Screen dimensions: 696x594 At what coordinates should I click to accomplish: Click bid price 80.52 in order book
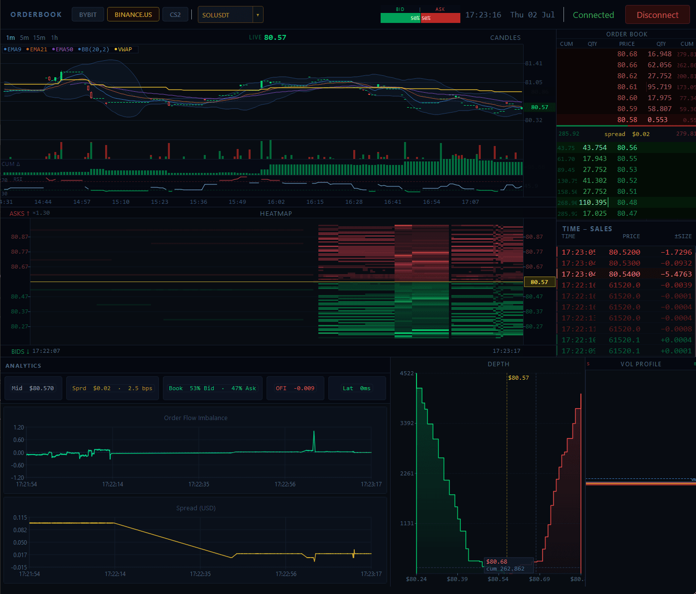[x=627, y=180]
